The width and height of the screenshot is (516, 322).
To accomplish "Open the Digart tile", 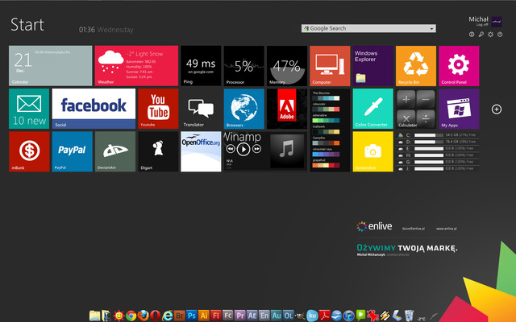I will click(158, 151).
